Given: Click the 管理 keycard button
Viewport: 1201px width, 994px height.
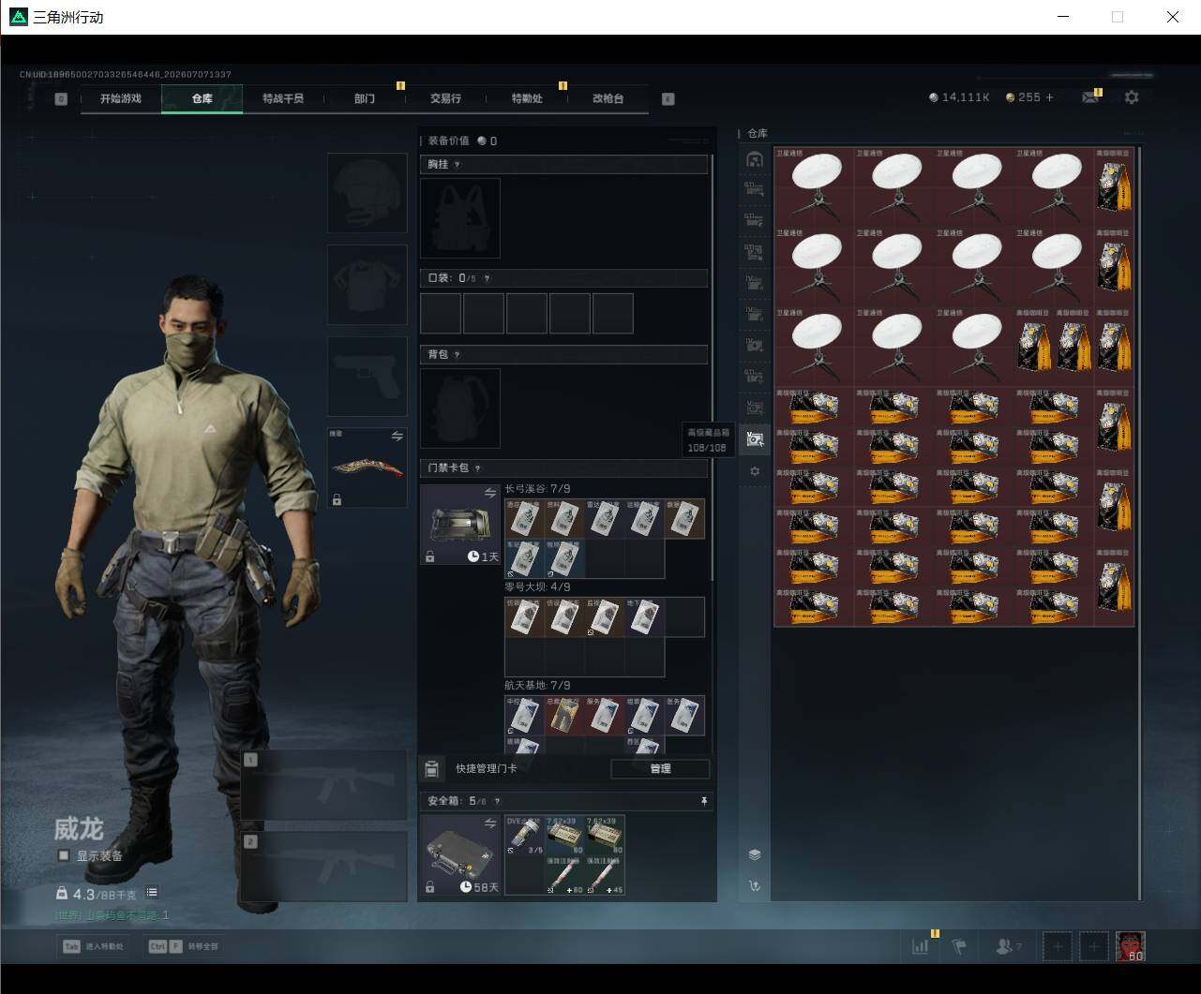Looking at the screenshot, I should pyautogui.click(x=660, y=768).
